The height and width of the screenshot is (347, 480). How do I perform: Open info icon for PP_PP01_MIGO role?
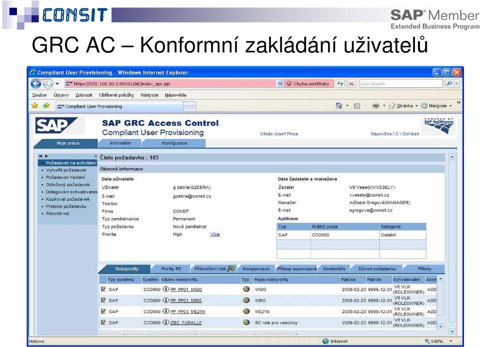pos(166,289)
